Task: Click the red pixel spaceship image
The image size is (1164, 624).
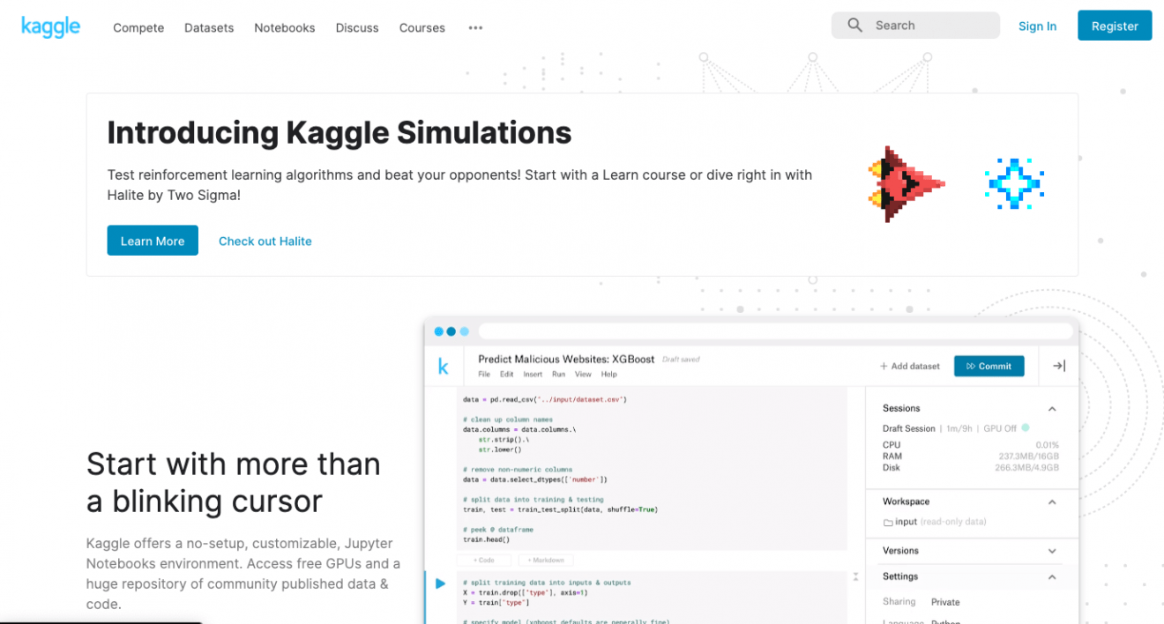Action: (906, 184)
